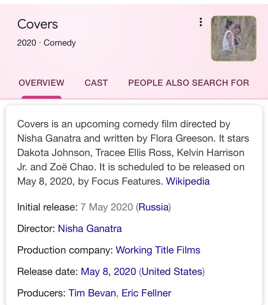Open the People Also Search For tab
268x305 pixels.
click(x=189, y=83)
